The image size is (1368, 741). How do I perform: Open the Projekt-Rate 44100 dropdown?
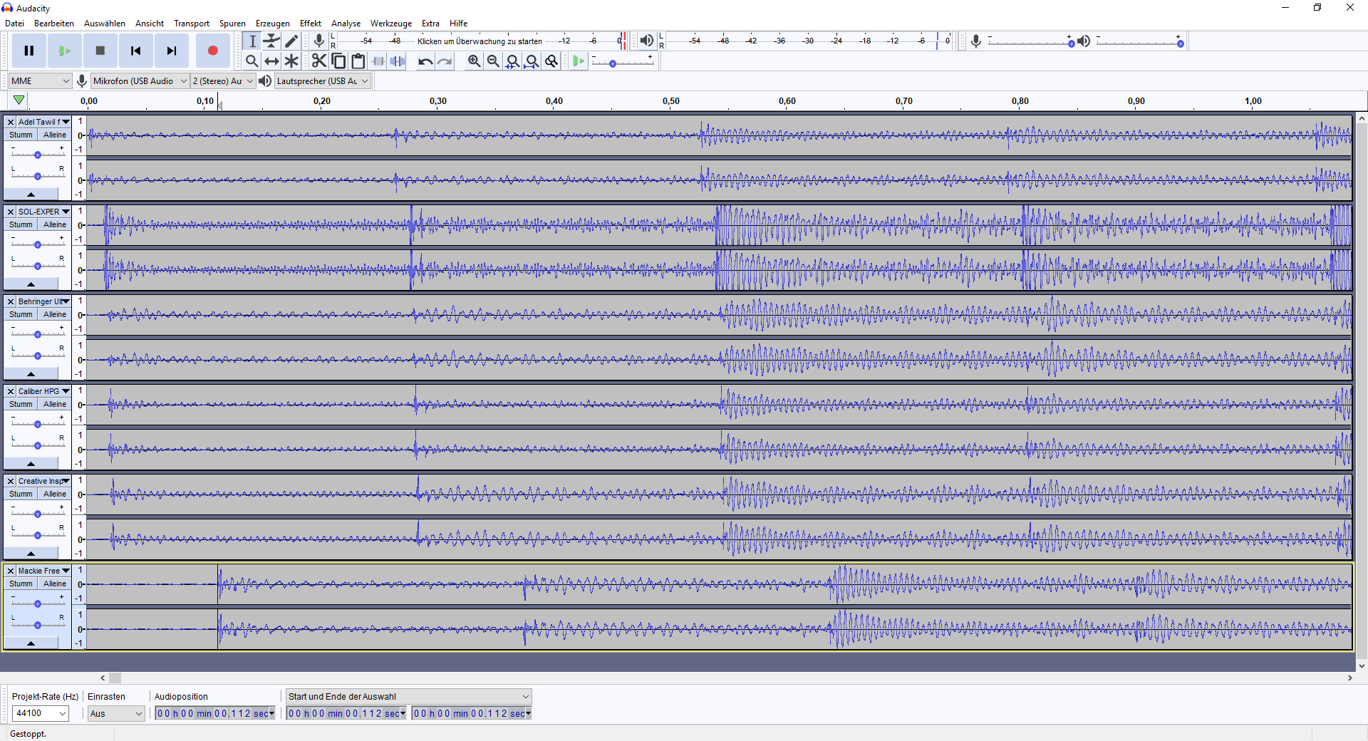[x=41, y=713]
